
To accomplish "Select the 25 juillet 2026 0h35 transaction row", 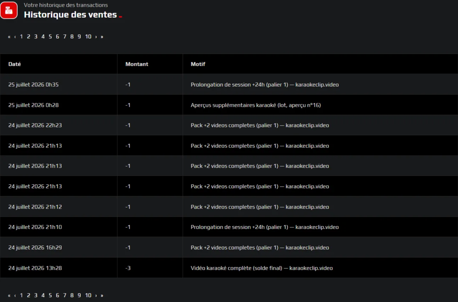I will (x=229, y=85).
